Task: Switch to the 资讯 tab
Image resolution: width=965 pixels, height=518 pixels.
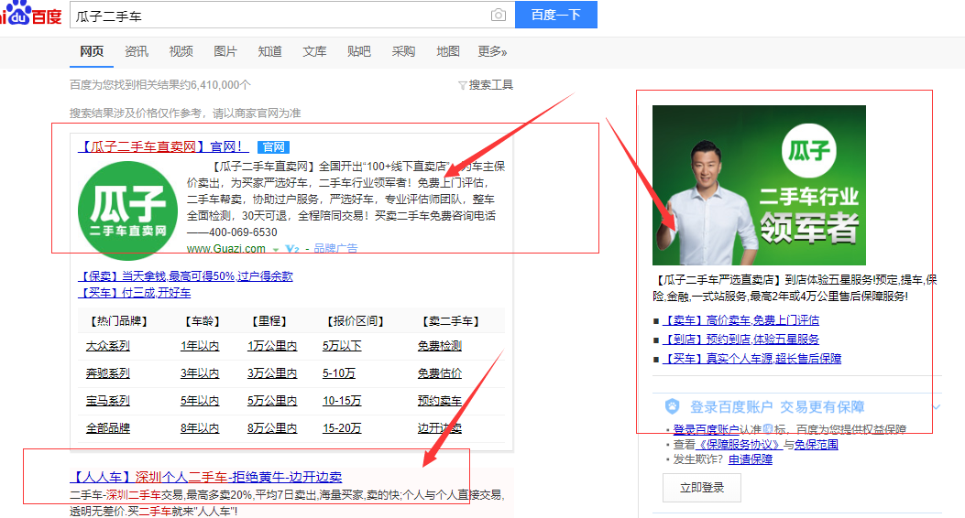Action: click(x=137, y=51)
